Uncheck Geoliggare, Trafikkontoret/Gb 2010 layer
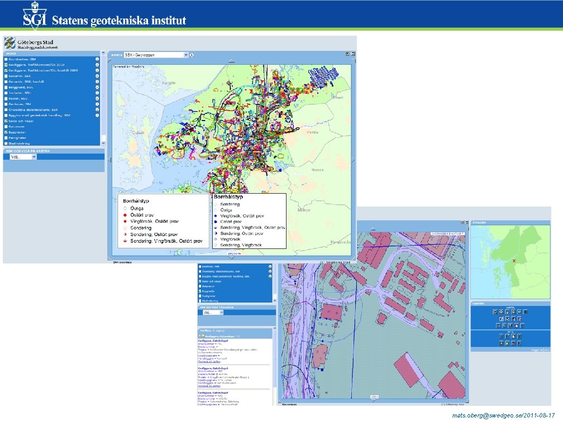This screenshot has height=422, width=563. coord(6,65)
